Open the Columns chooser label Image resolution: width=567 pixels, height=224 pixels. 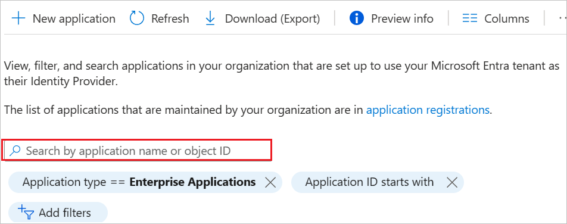(507, 18)
